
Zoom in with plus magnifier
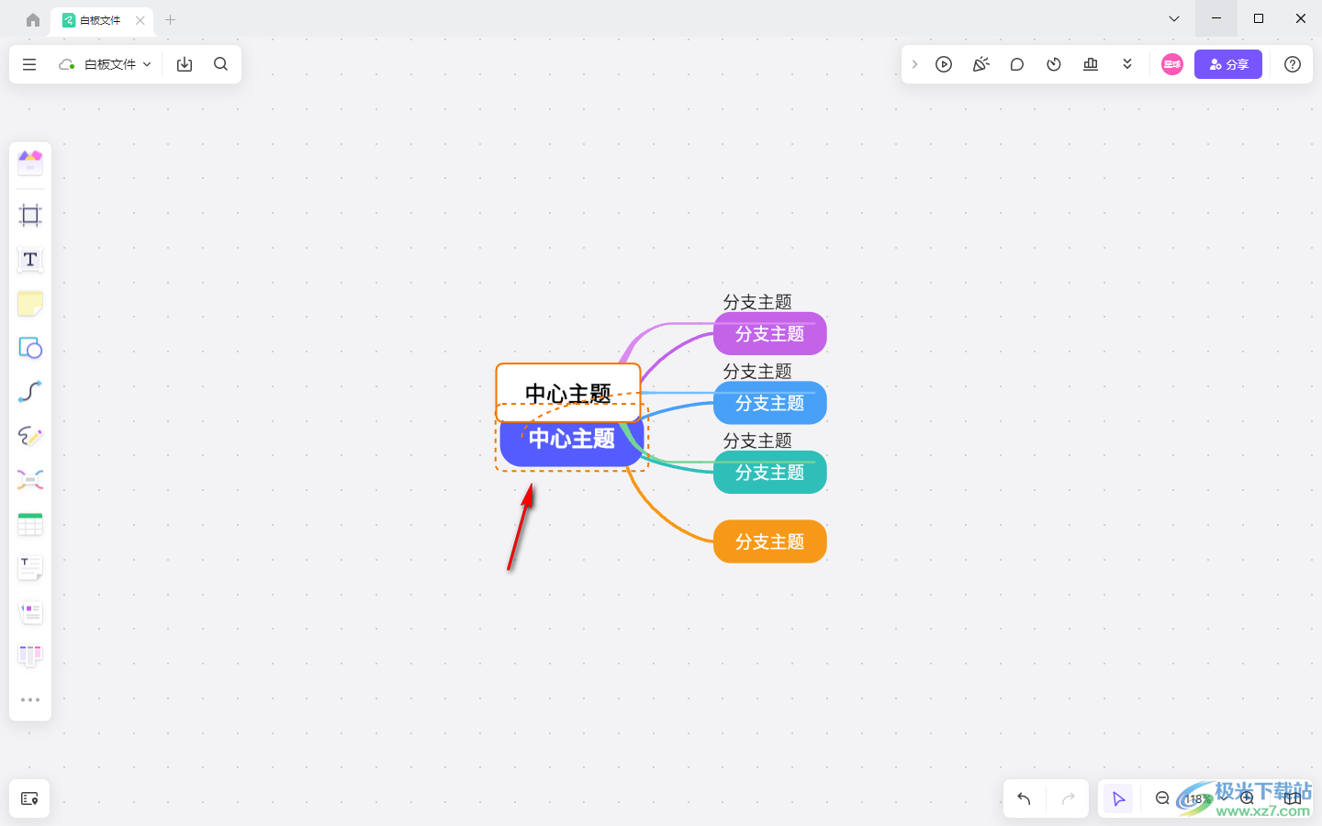[x=1247, y=798]
